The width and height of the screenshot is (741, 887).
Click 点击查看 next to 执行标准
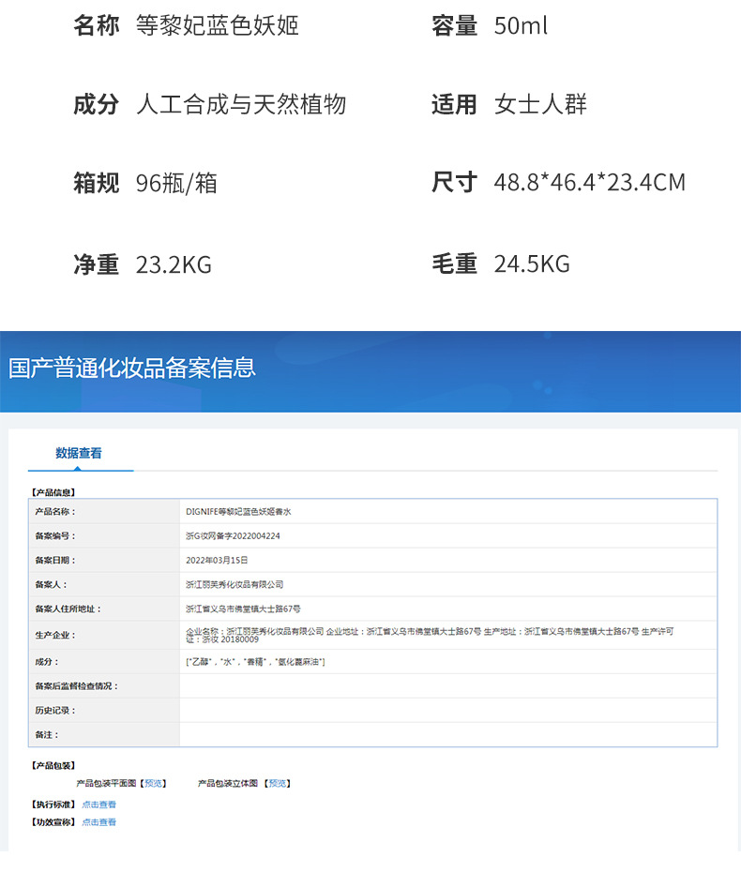click(99, 804)
